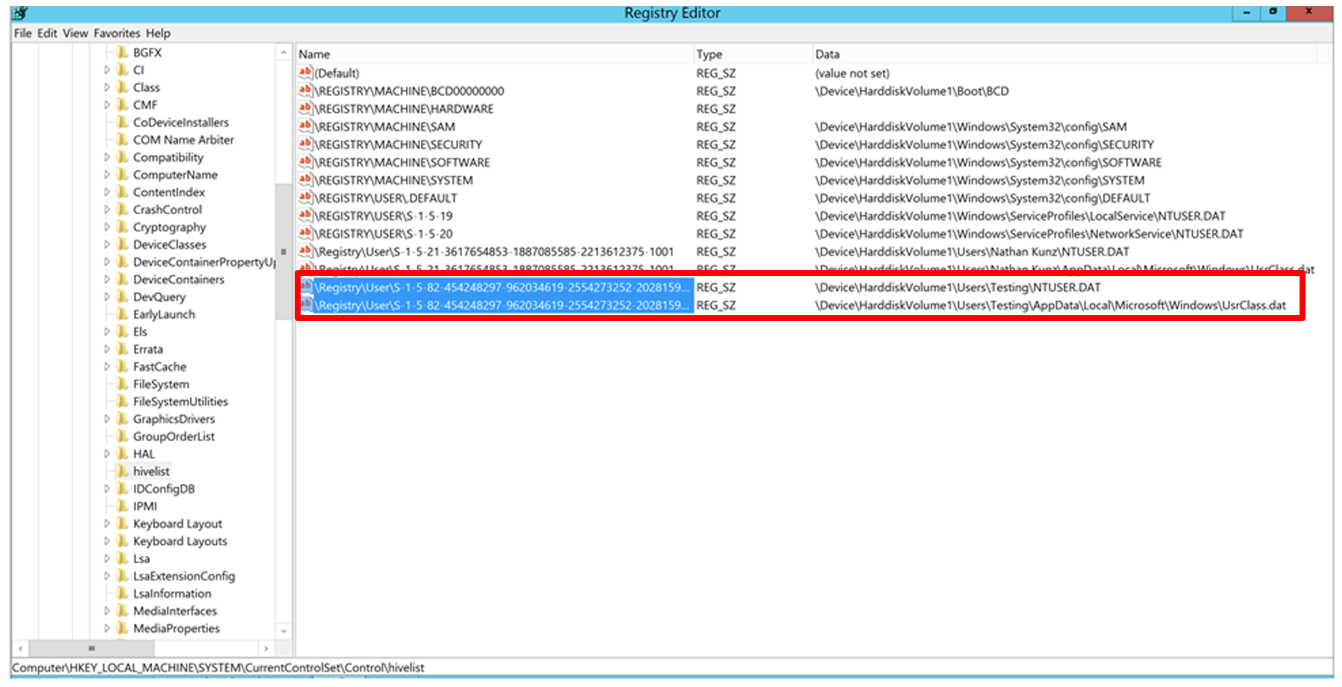Click the USER\.DEFAULT value string icon
Screen dimensions: 1342x687
coord(306,198)
